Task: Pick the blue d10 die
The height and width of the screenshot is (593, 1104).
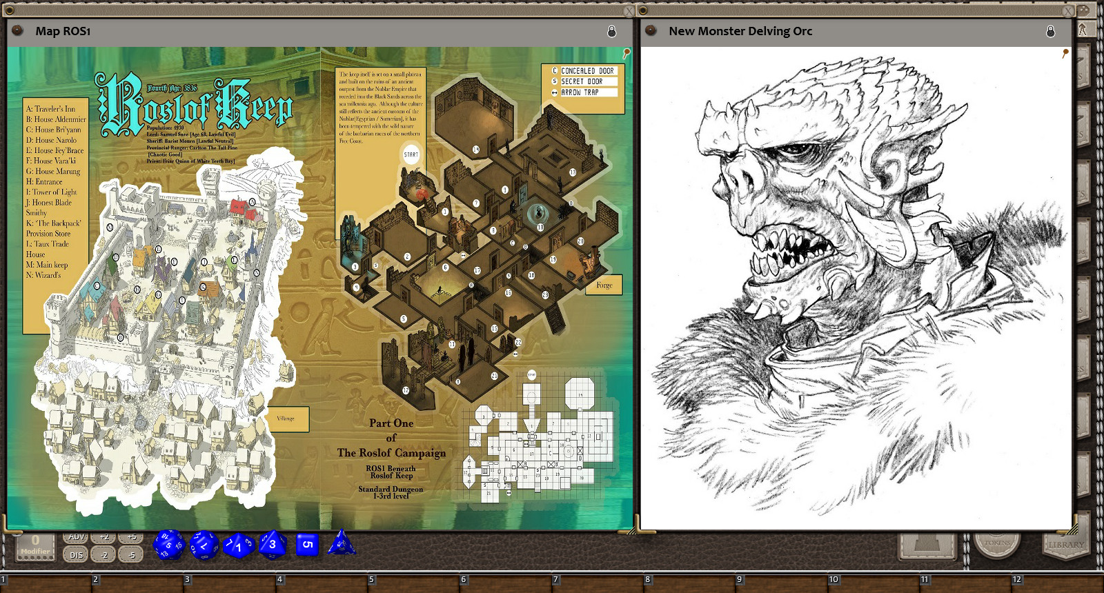Action: click(x=239, y=546)
